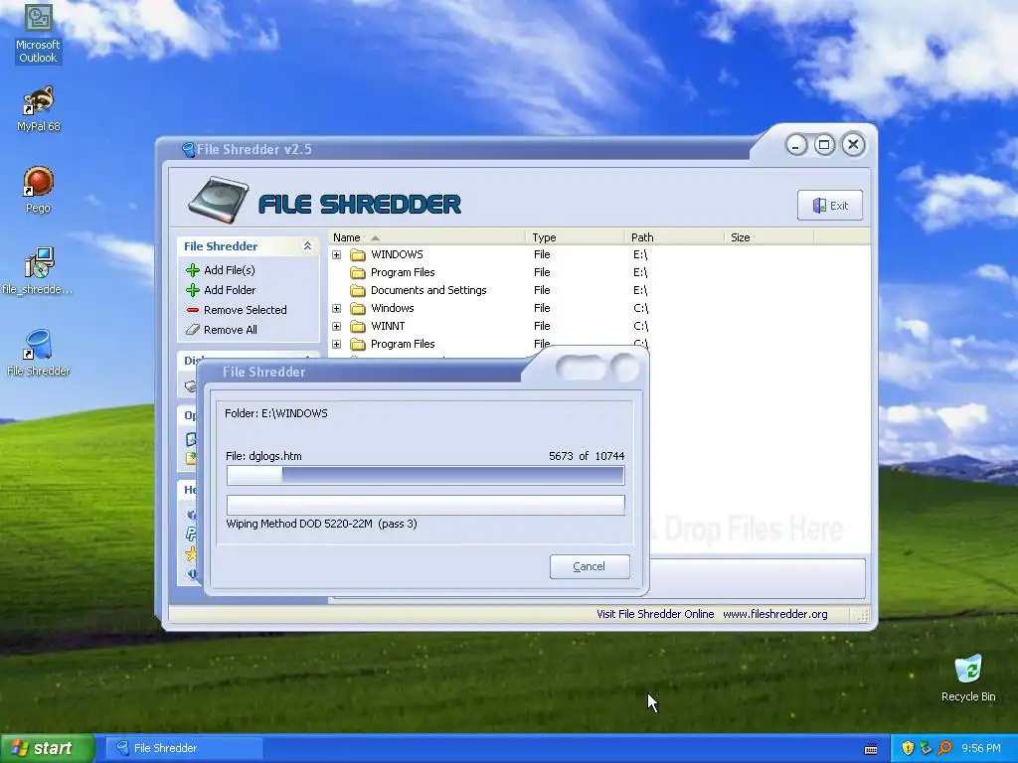The height and width of the screenshot is (763, 1018).
Task: Expand the C:\ Windows tree node
Action: pyautogui.click(x=336, y=308)
